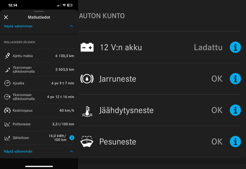Select the Keskinopeus row
The height and width of the screenshot is (169, 246).
(39, 110)
